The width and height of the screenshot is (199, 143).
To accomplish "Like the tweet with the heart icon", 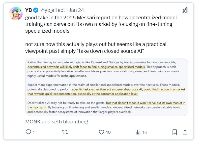I will pyautogui.click(x=101, y=132).
